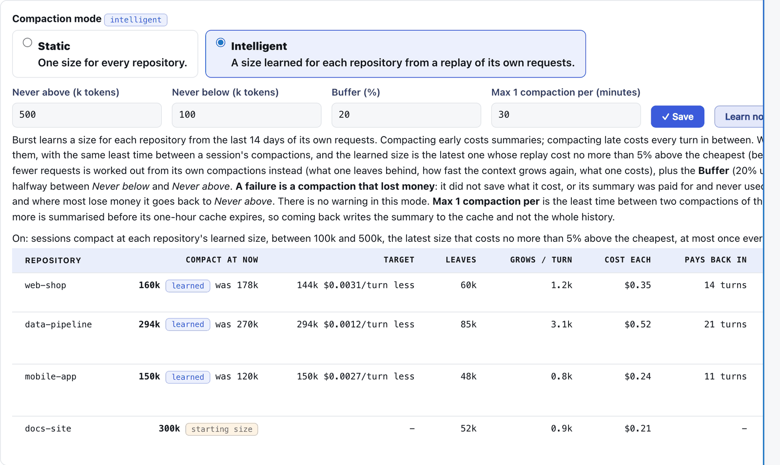
Task: Click the "11 turns" payback value
Action: click(x=725, y=376)
